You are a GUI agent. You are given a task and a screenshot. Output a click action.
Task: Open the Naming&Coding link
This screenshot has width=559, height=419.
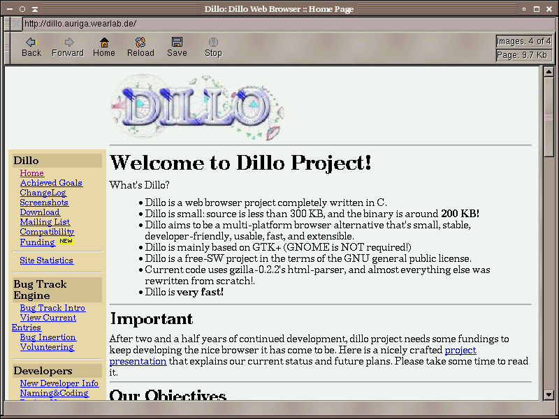click(x=54, y=393)
